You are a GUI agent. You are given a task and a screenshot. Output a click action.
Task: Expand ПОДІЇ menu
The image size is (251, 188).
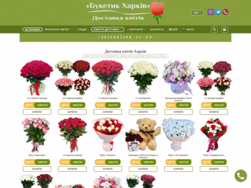(82, 29)
